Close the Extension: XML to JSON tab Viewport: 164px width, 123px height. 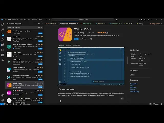coord(78,24)
